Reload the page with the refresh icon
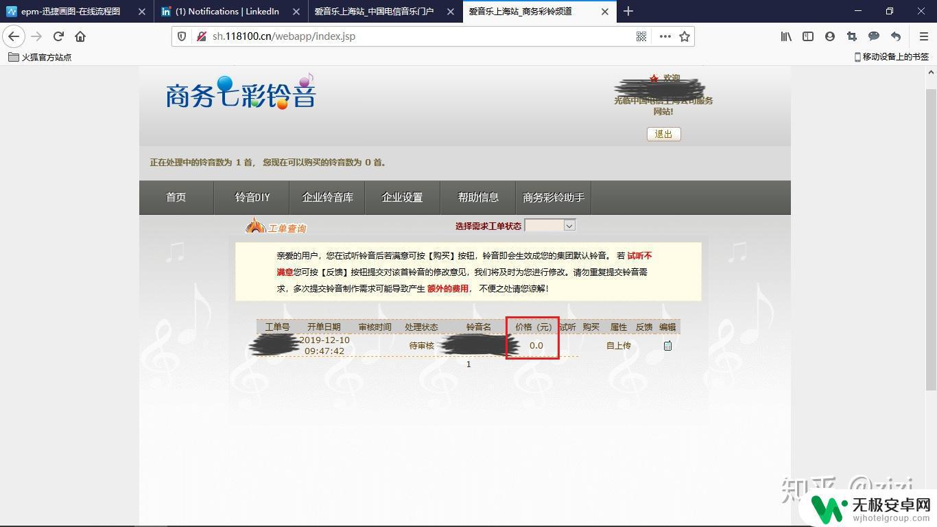937x527 pixels. (58, 36)
